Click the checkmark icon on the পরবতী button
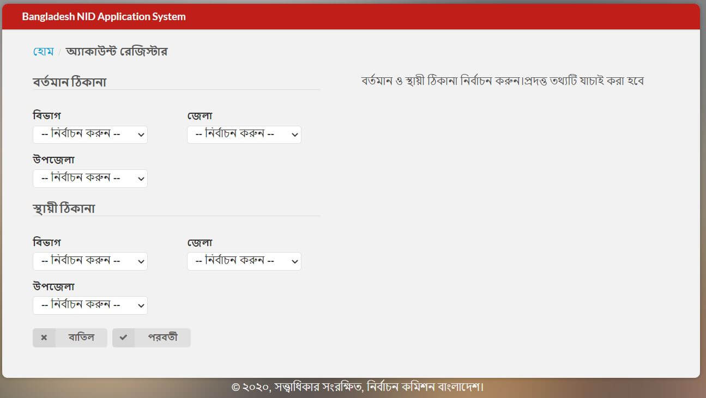706x398 pixels. click(124, 338)
